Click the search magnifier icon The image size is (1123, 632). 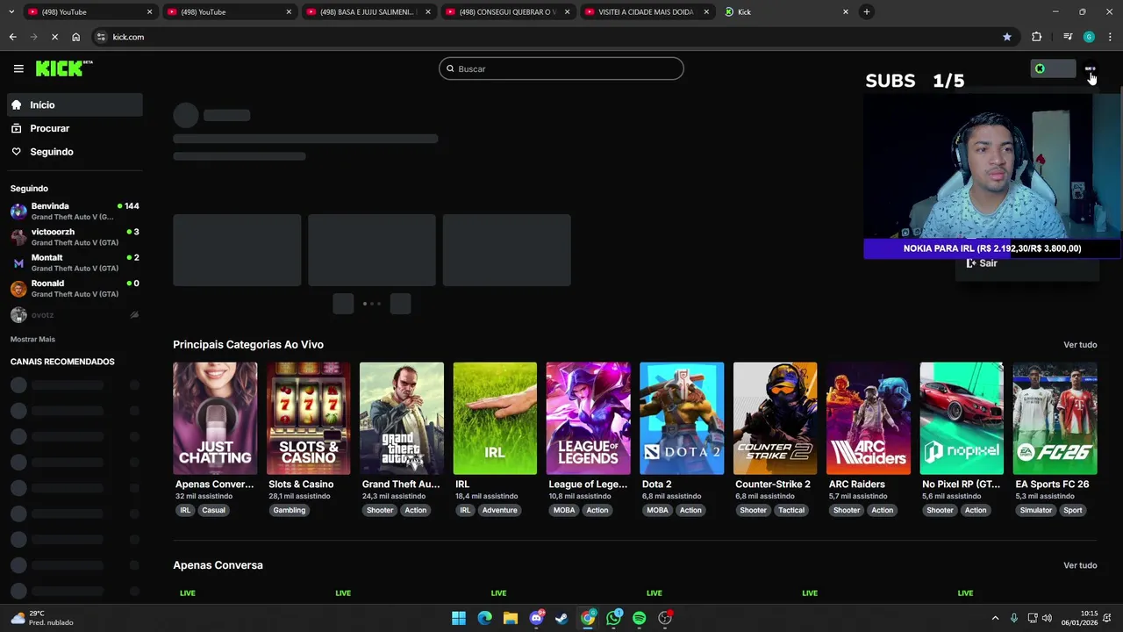451,68
